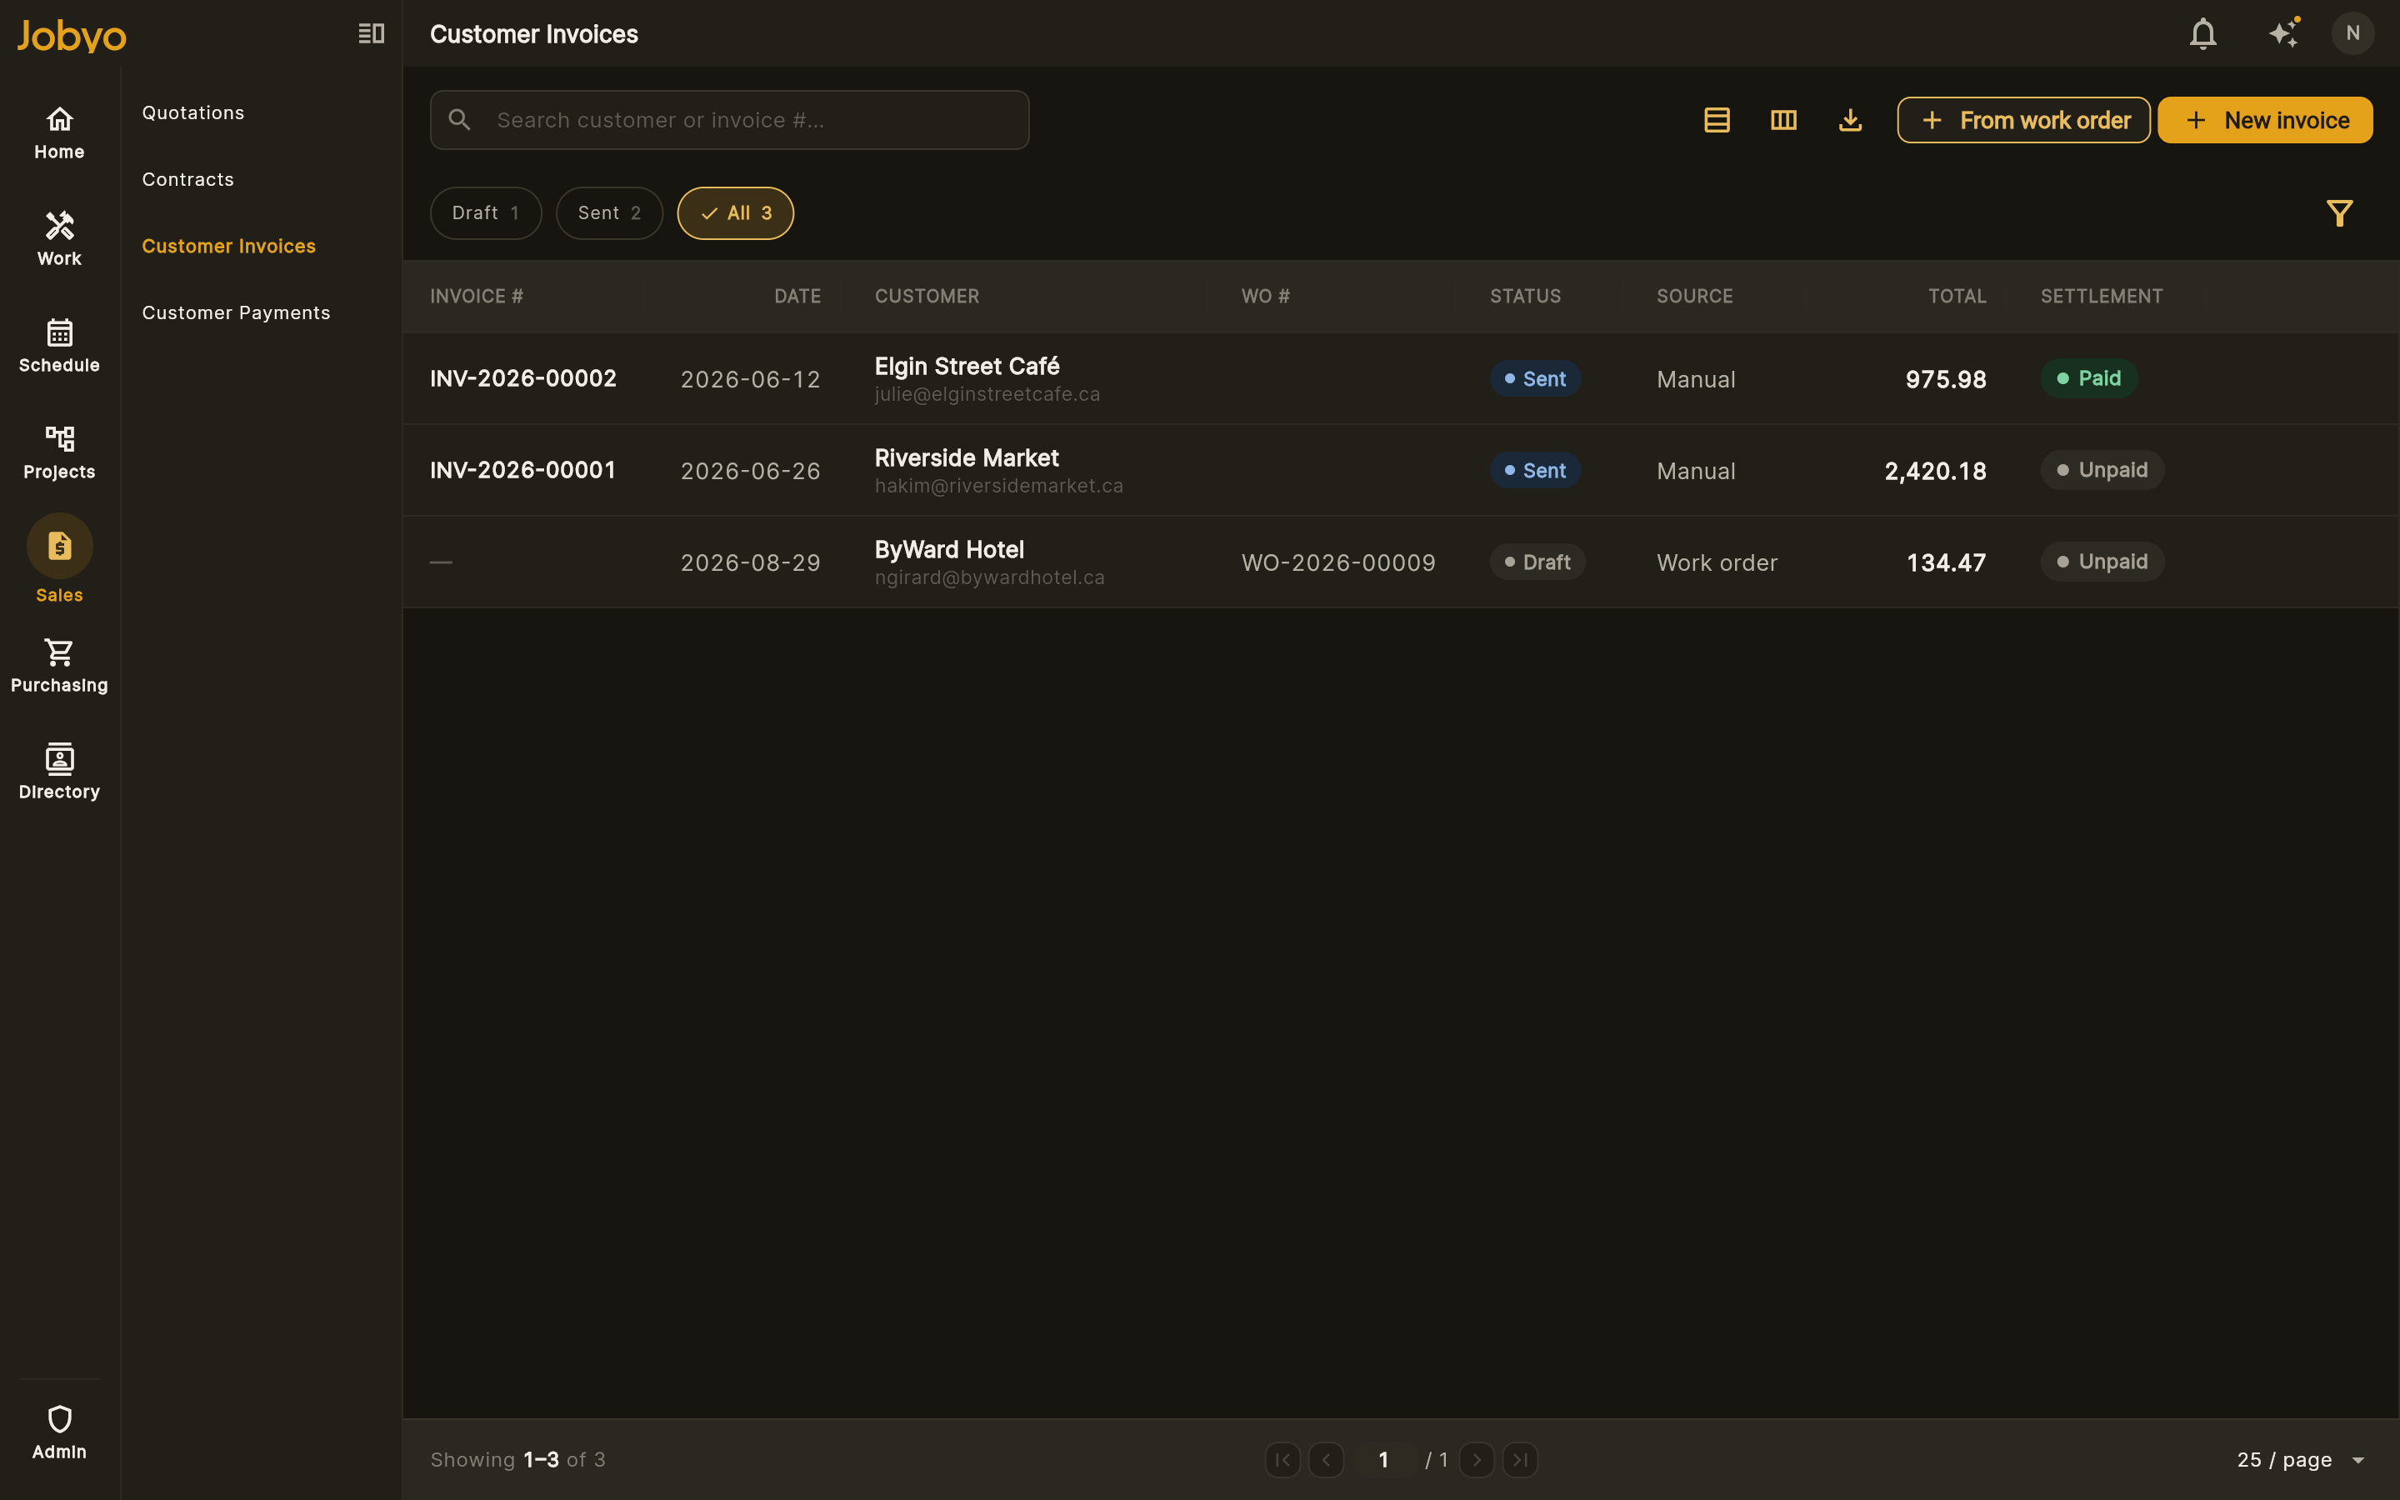
Task: Sort by TOTAL column header
Action: pos(1957,297)
